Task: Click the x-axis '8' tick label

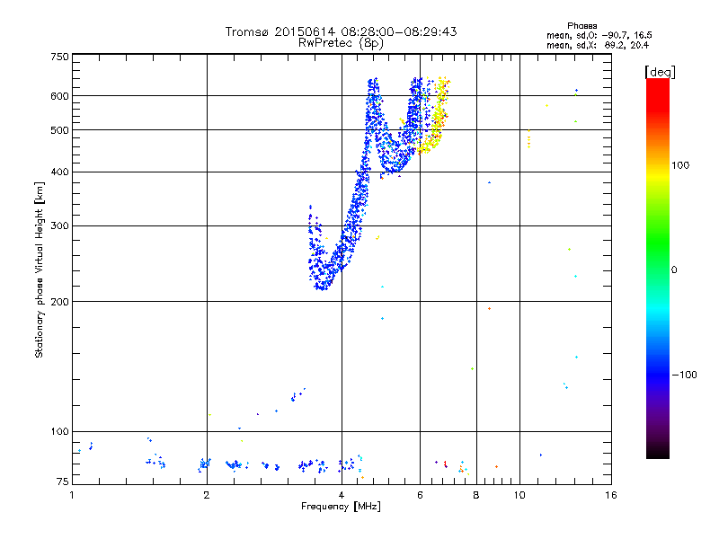Action: [476, 495]
